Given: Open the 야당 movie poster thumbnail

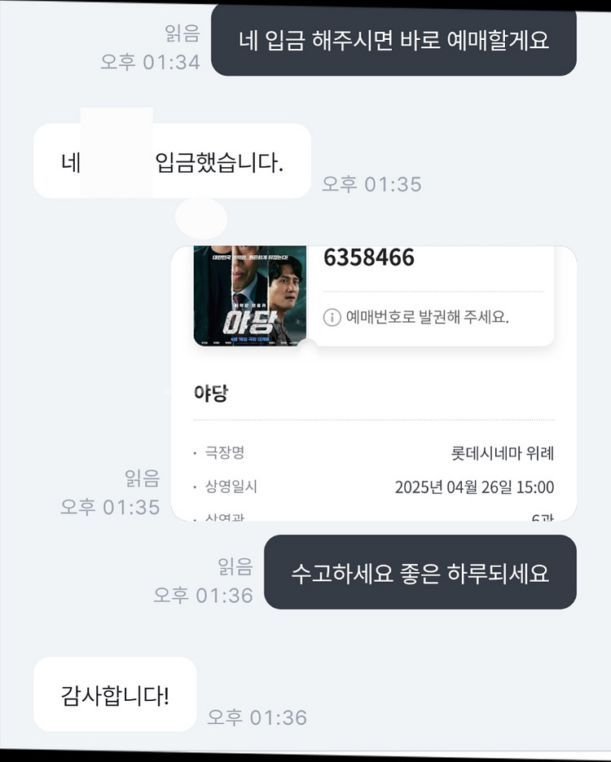Looking at the screenshot, I should coord(249,295).
